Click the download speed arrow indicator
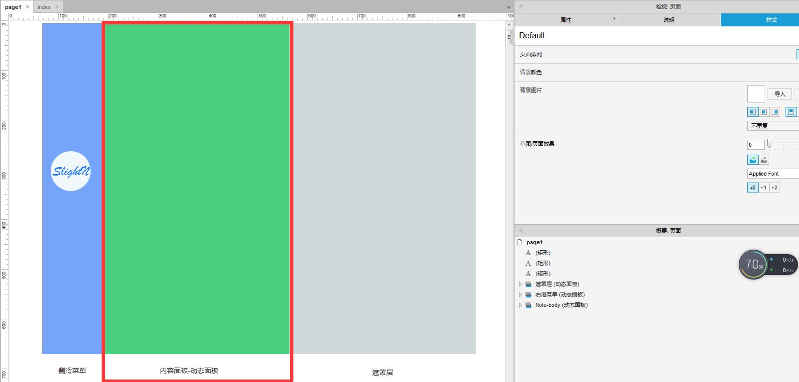Image resolution: width=799 pixels, height=382 pixels. tap(771, 270)
